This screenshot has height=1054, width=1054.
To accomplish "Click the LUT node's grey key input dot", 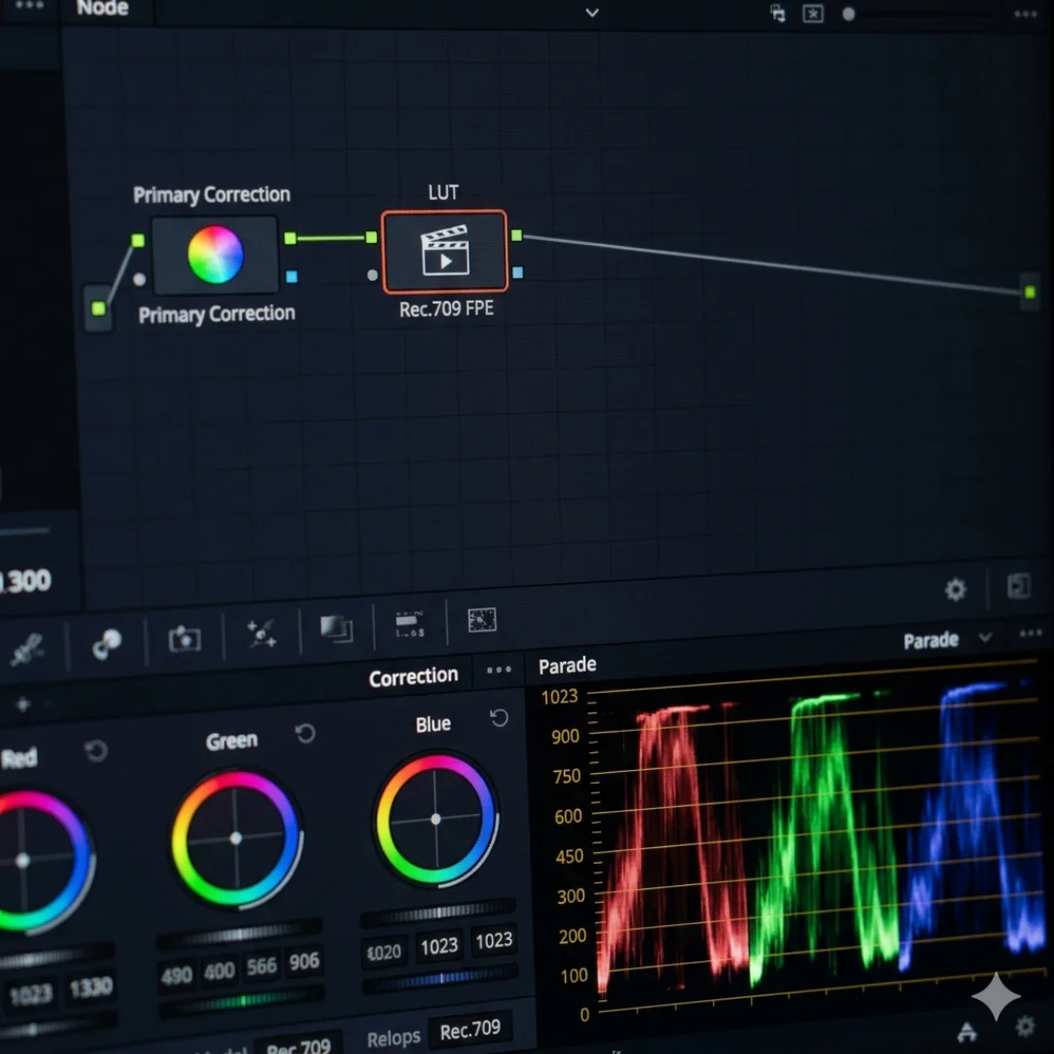I will pyautogui.click(x=373, y=275).
